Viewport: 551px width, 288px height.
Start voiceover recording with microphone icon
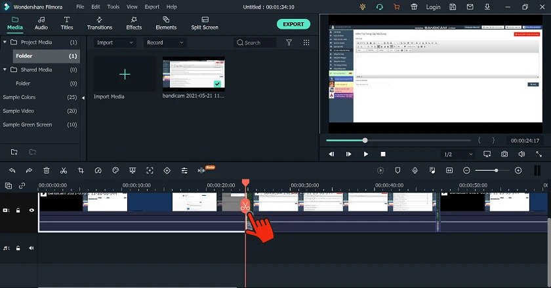pos(415,170)
